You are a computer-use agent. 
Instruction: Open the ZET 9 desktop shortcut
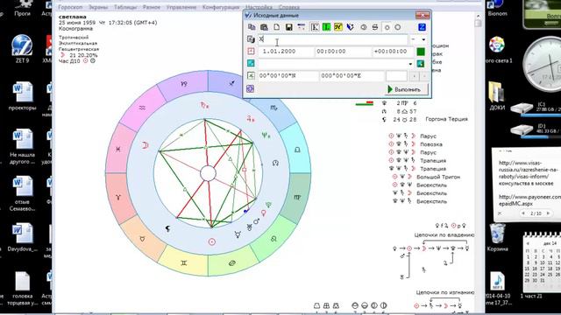coord(22,49)
